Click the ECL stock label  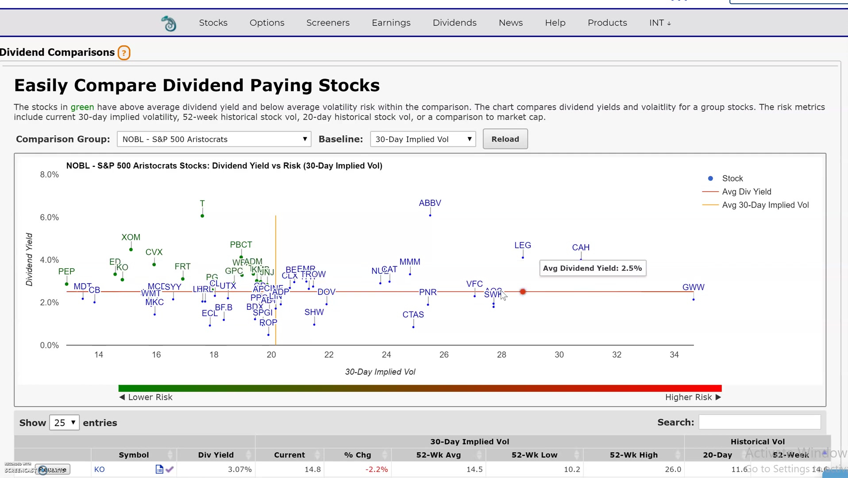[x=209, y=313]
